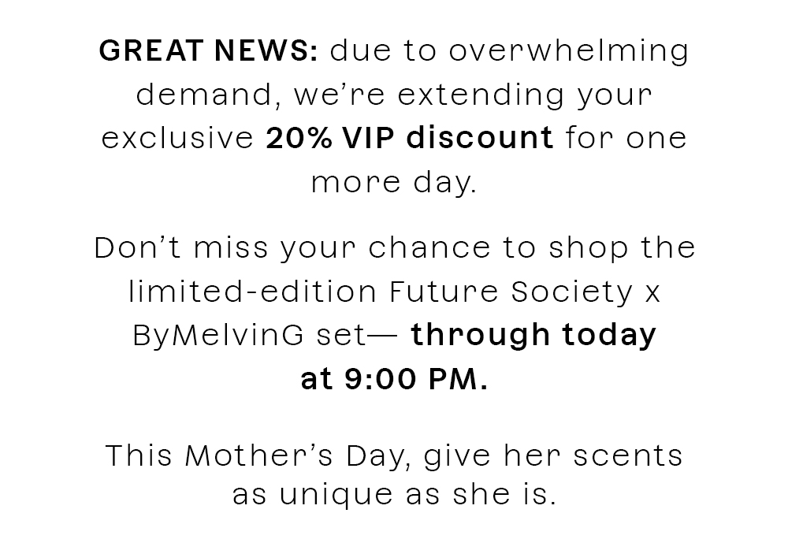Click the words 'shop the' in second paragraph
The height and width of the screenshot is (539, 788).
(622, 250)
